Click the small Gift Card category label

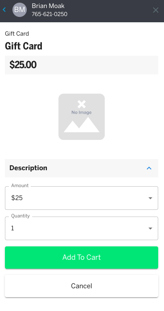pos(17,33)
